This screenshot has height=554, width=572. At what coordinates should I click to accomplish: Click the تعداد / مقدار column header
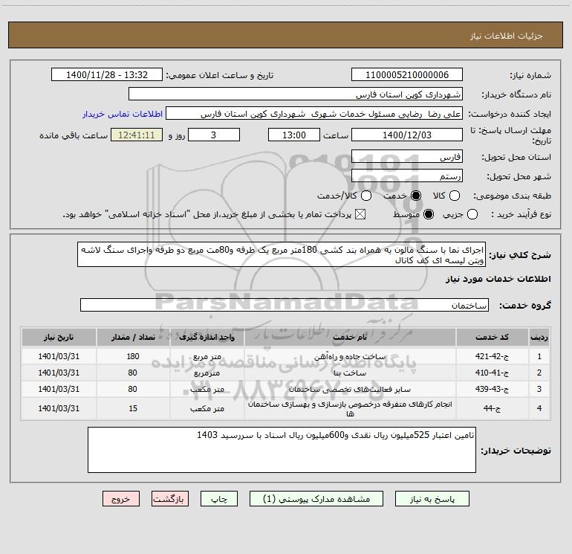point(133,337)
